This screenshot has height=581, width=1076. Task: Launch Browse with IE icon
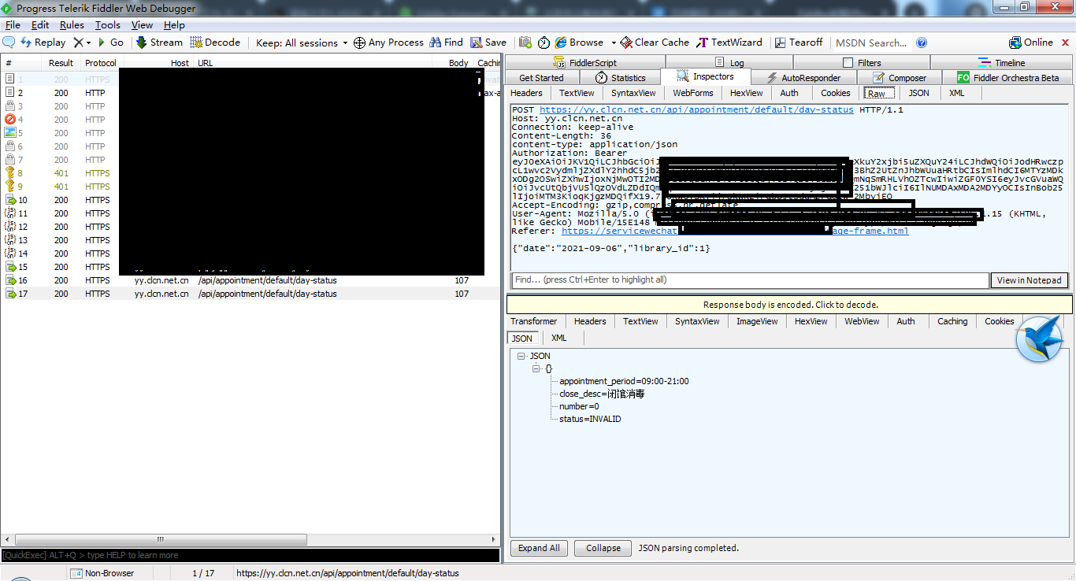(x=561, y=43)
